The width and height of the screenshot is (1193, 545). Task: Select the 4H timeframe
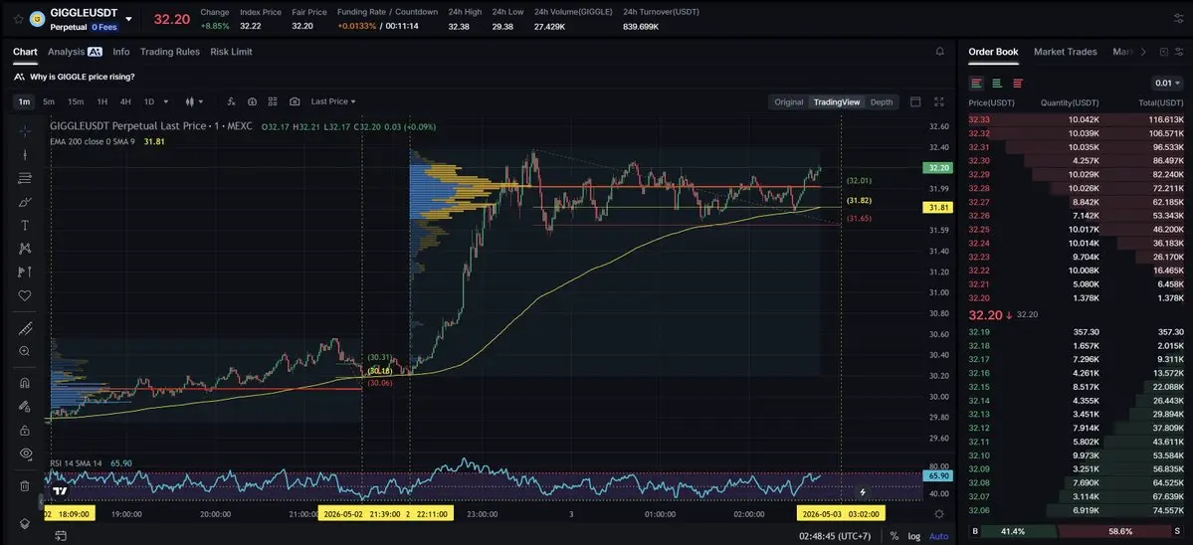pyautogui.click(x=125, y=101)
